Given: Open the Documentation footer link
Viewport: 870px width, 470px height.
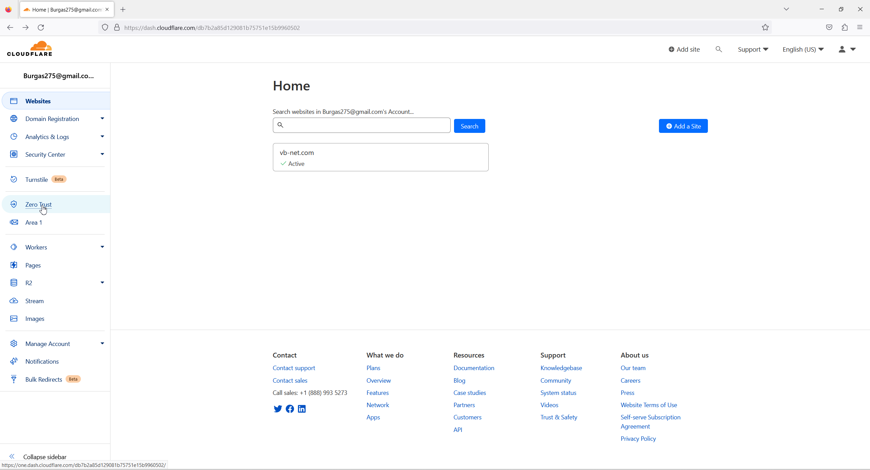Looking at the screenshot, I should tap(474, 368).
